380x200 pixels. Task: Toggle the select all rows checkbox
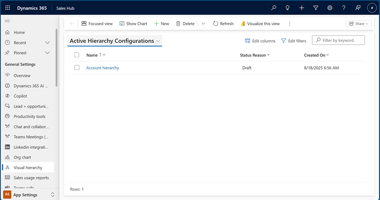click(x=77, y=55)
